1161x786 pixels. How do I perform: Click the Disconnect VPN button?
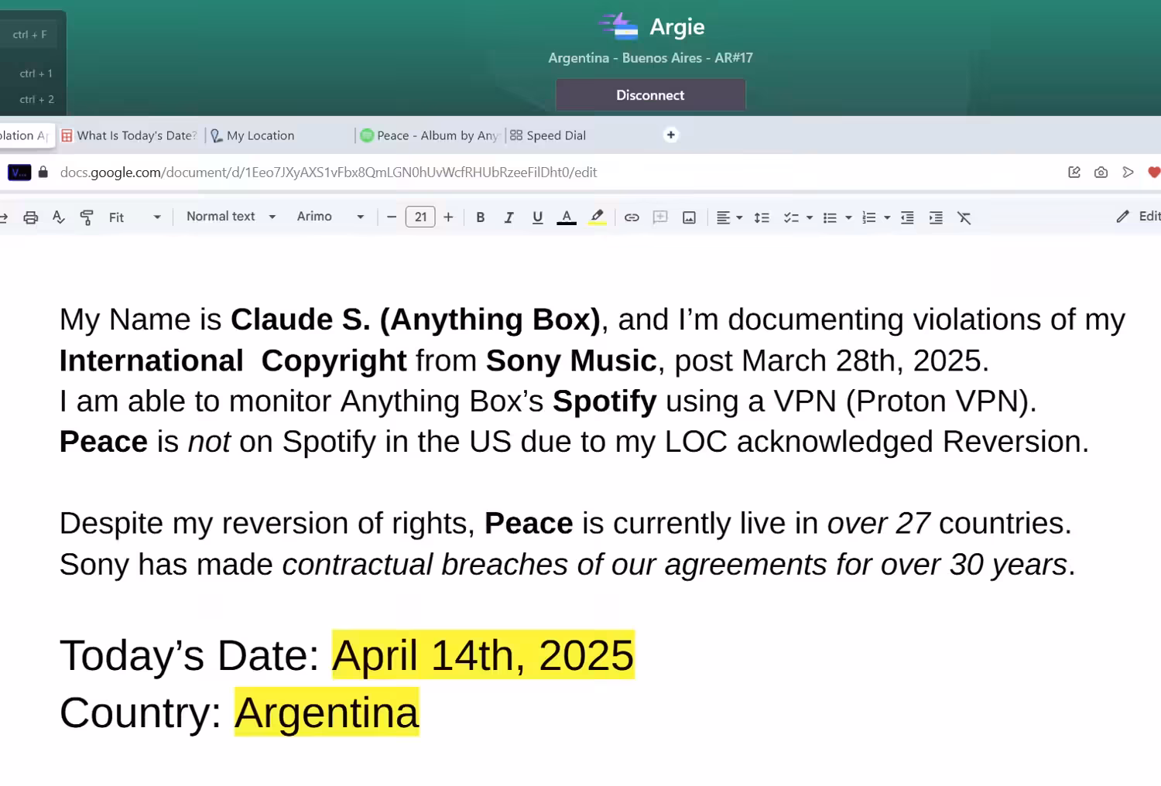[650, 95]
